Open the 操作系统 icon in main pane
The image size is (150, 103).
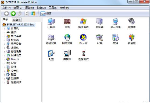tap(83, 21)
